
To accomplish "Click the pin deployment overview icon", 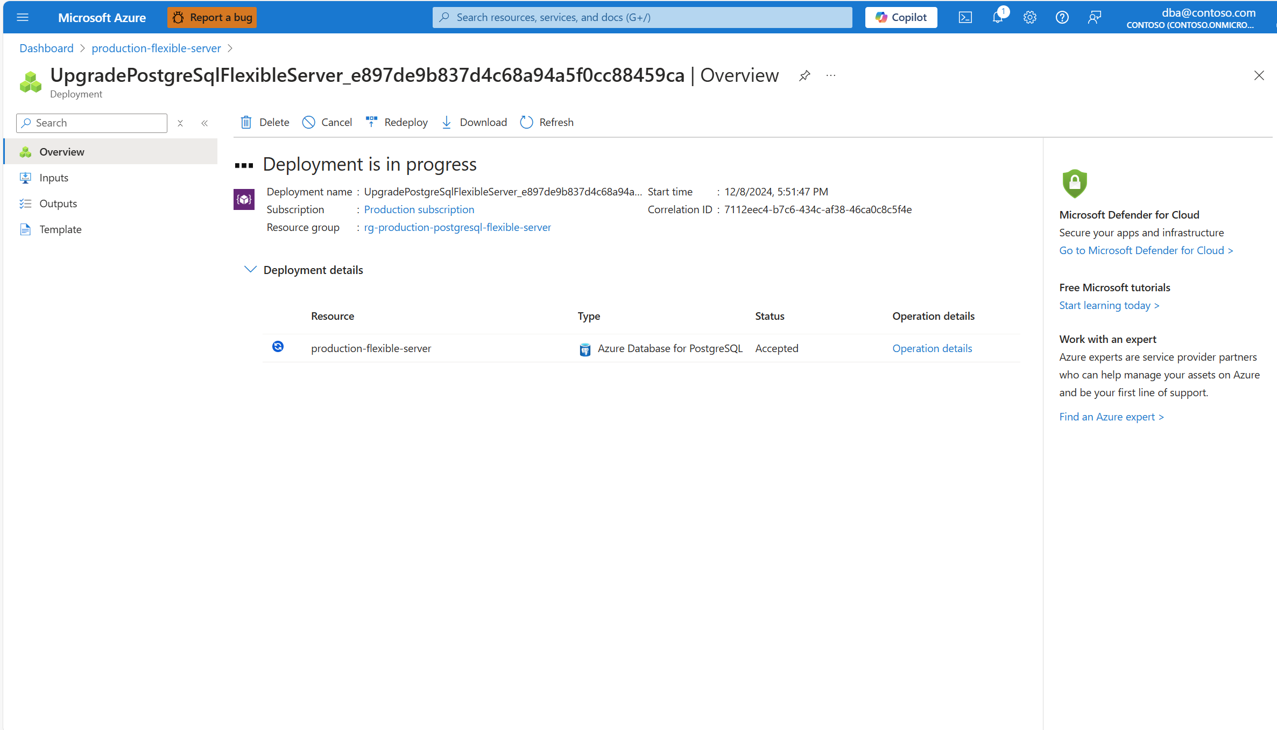I will tap(803, 76).
